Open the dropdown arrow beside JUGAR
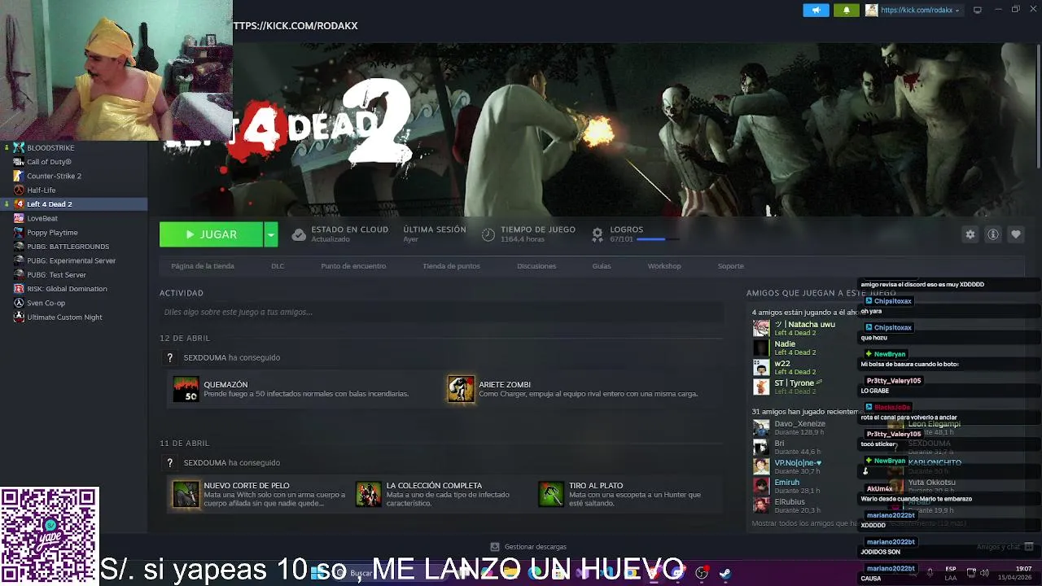1042x586 pixels. point(271,234)
